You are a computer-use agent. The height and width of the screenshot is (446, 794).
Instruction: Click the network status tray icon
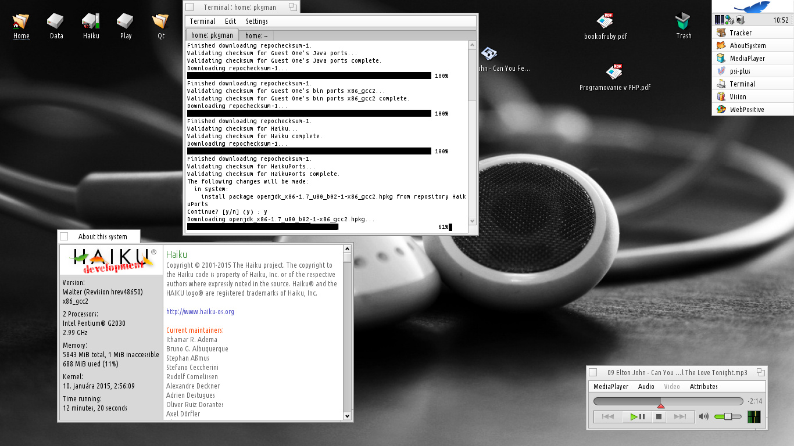click(729, 20)
